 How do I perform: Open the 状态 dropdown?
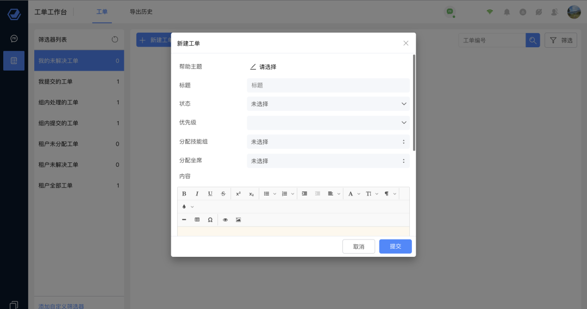(x=328, y=104)
